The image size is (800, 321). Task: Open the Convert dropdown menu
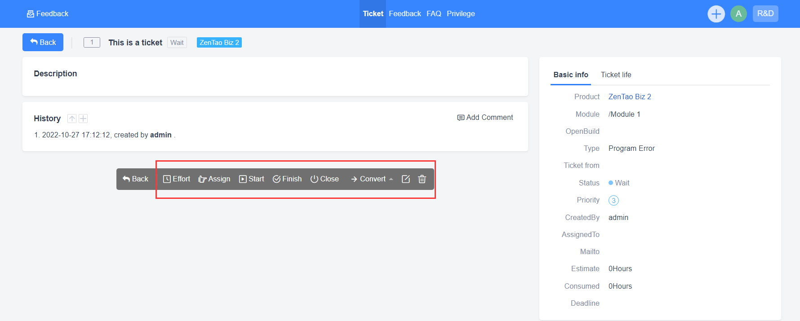[x=372, y=179]
